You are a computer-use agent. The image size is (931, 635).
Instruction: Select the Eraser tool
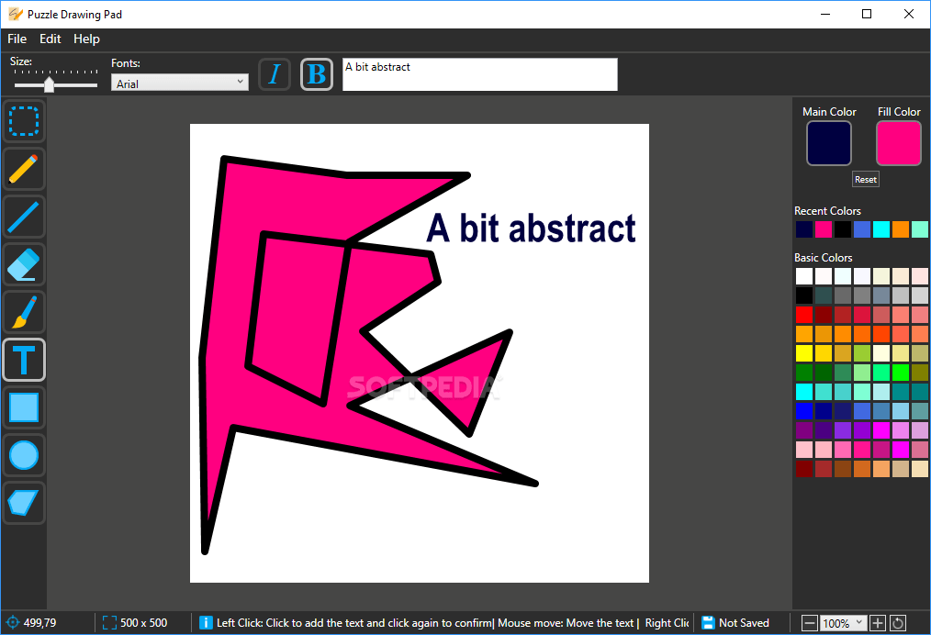24,264
